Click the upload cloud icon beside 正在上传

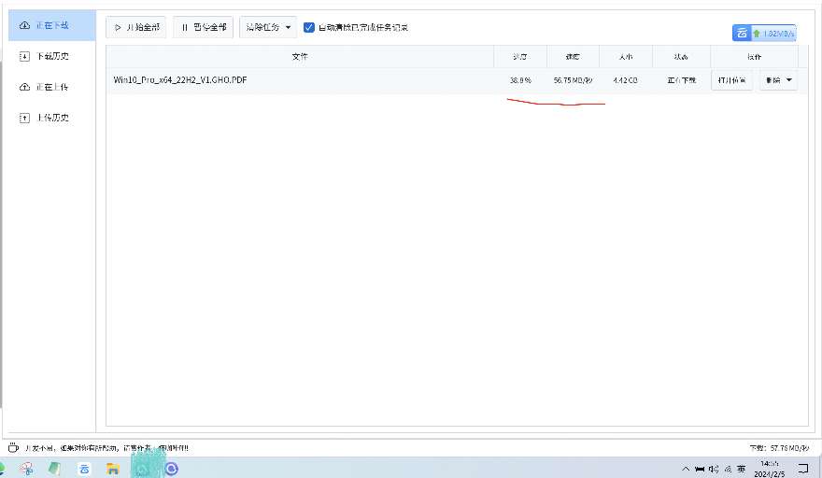(x=24, y=87)
